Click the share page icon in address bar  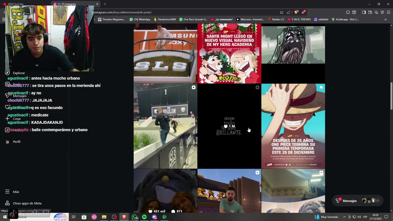coord(289,12)
